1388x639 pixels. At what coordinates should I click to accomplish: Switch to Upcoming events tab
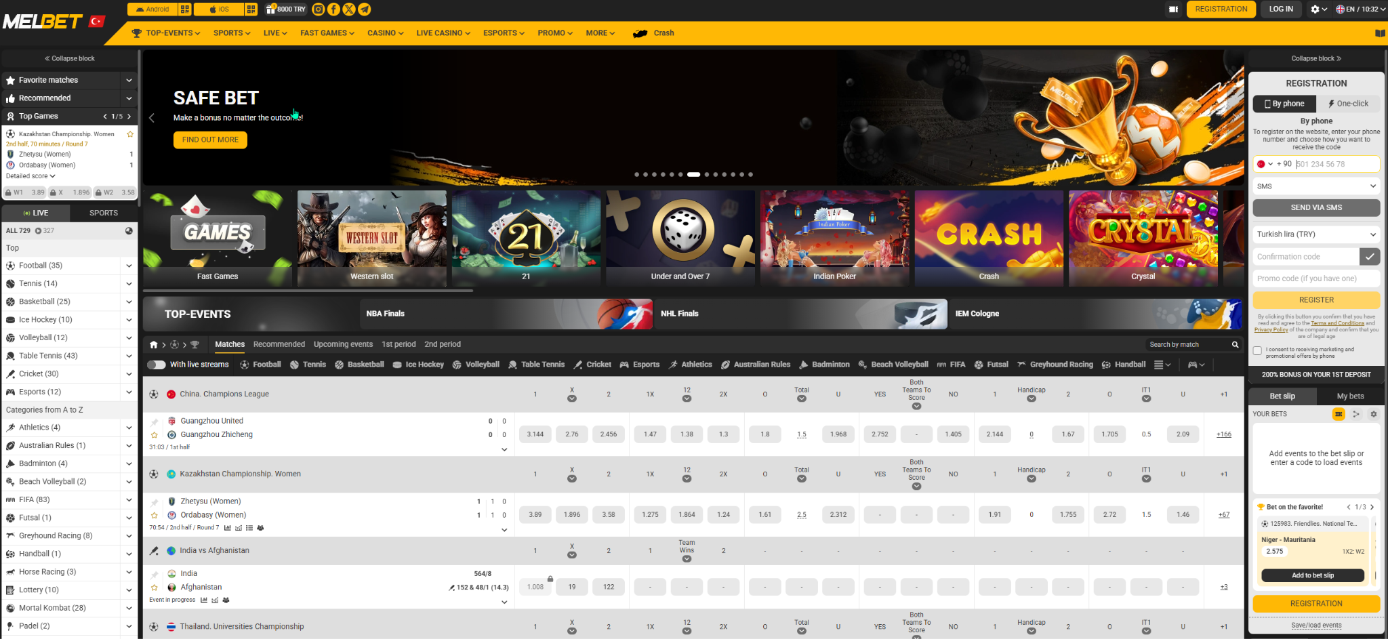(x=343, y=345)
